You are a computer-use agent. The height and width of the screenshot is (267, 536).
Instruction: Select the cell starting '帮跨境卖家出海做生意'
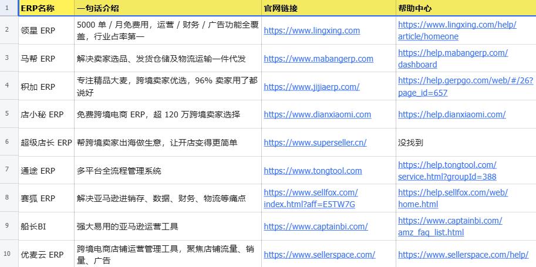pyautogui.click(x=168, y=142)
